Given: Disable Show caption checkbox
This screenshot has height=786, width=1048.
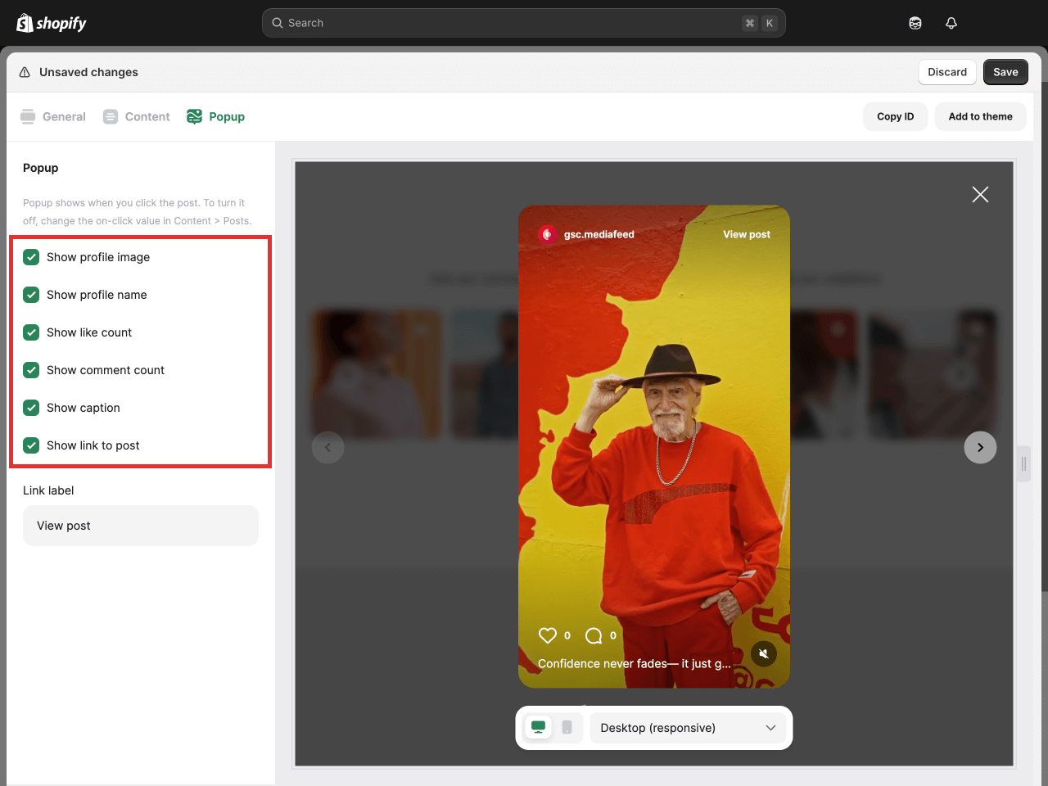Looking at the screenshot, I should (x=31, y=408).
